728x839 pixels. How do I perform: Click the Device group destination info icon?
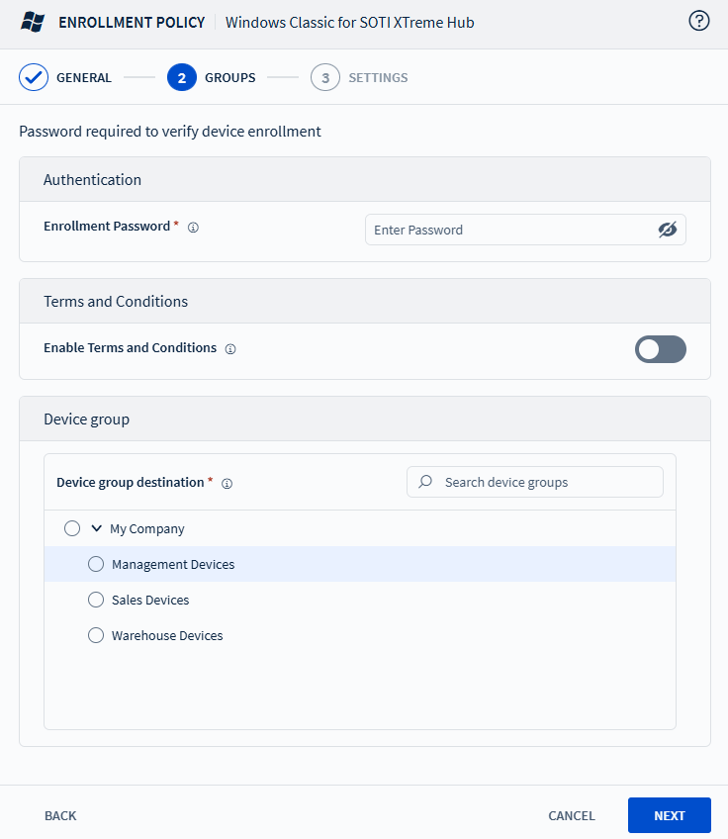(227, 484)
